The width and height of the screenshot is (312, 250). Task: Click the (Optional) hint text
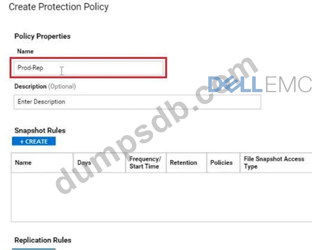(x=62, y=87)
